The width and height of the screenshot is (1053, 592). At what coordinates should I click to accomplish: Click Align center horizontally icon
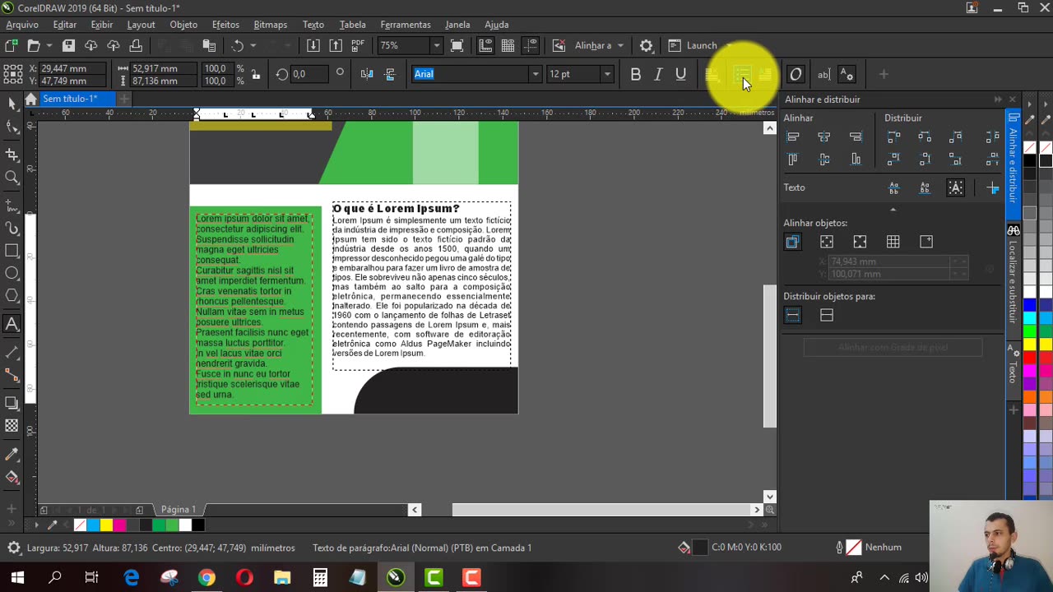pos(824,137)
